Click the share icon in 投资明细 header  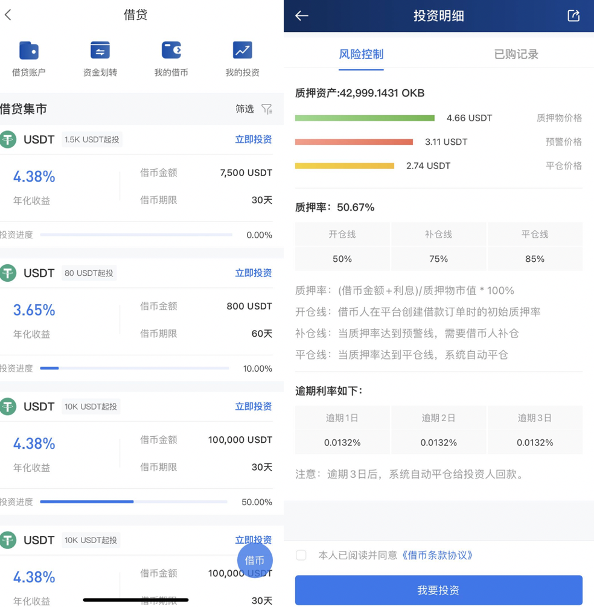tap(573, 16)
